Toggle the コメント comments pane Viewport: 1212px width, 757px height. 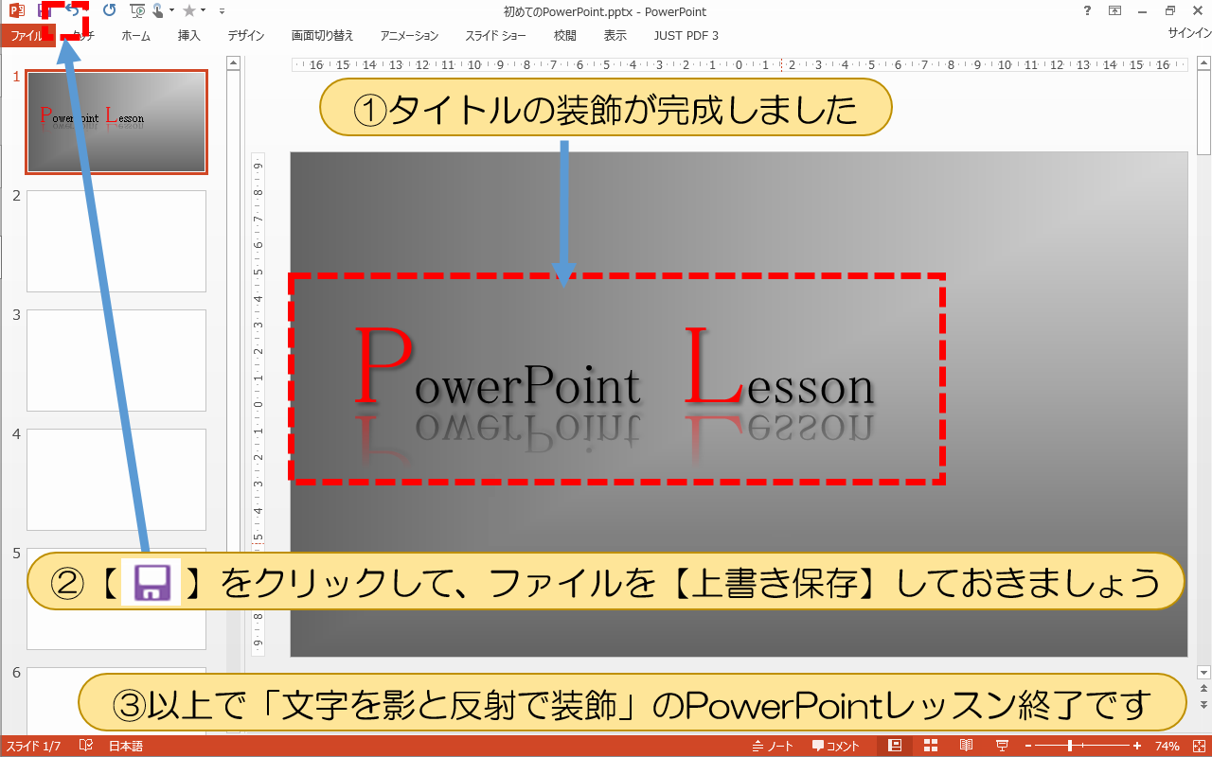coord(836,746)
